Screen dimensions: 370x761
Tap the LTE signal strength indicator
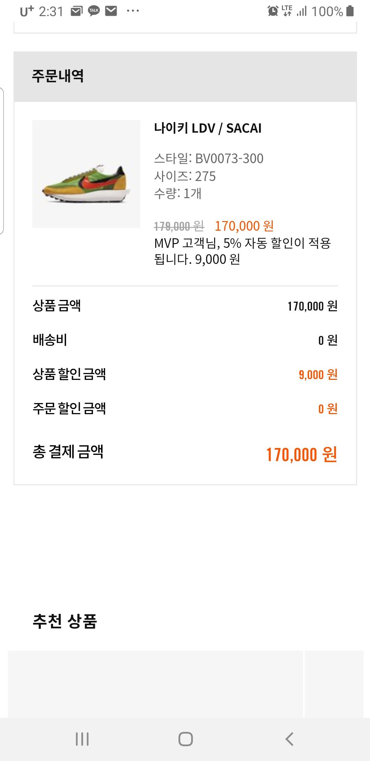294,11
